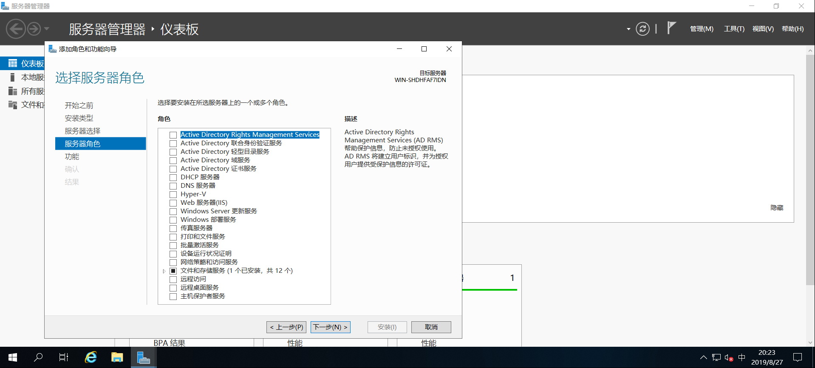Viewport: 815px width, 368px height.
Task: Click muted volume icon in tray
Action: click(x=729, y=358)
